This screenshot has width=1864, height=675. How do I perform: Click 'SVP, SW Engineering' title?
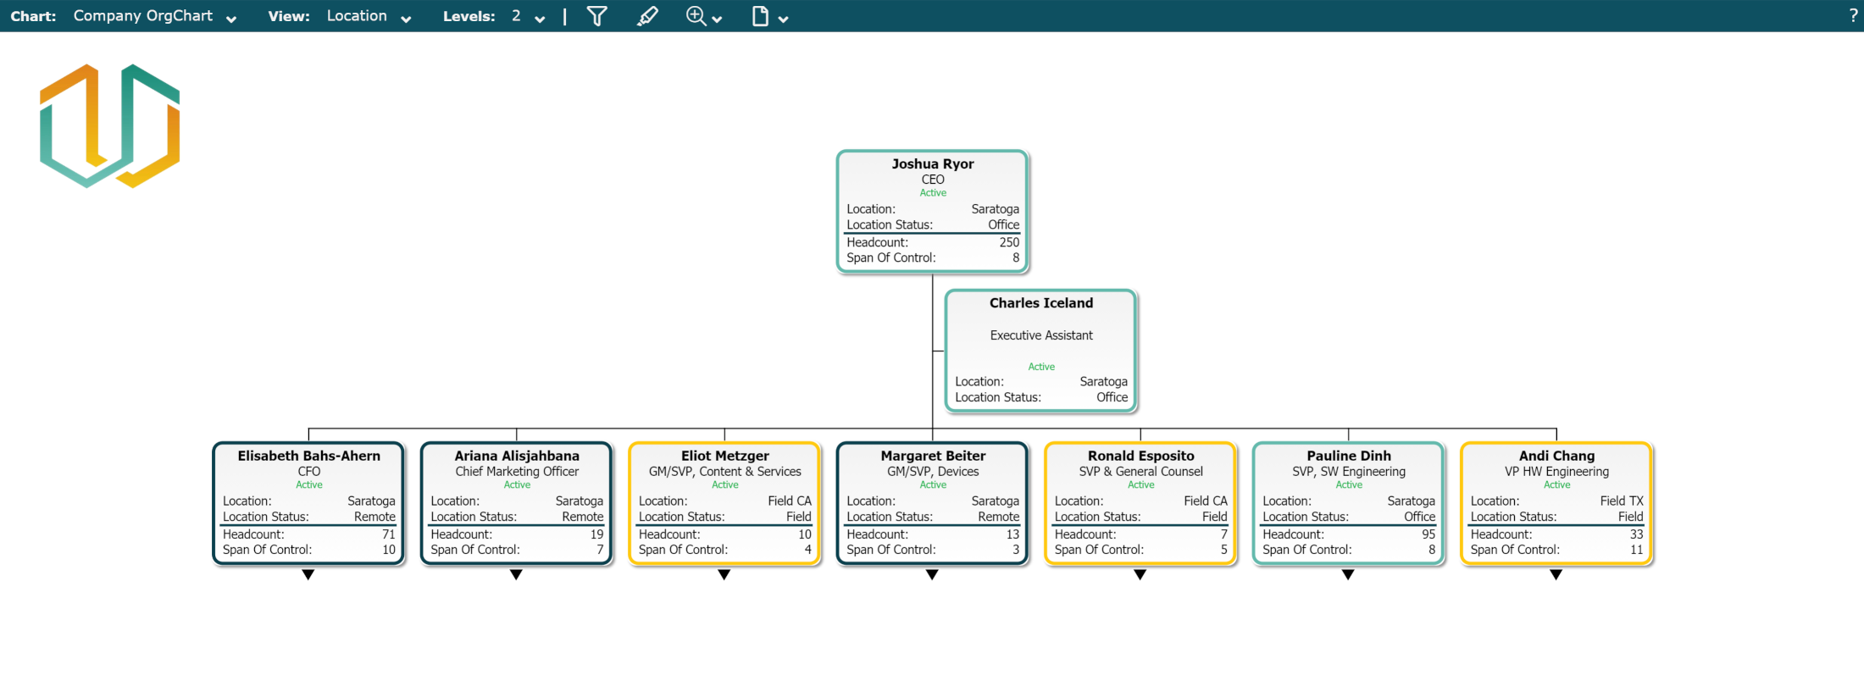coord(1349,472)
